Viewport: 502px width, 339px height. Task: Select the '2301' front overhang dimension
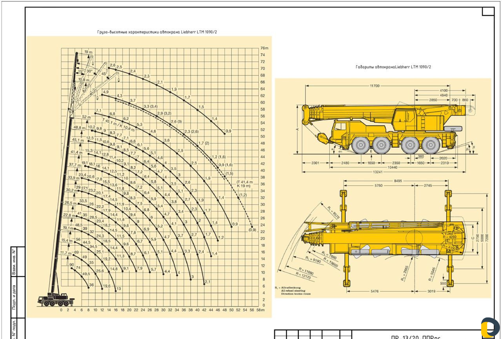pos(315,163)
